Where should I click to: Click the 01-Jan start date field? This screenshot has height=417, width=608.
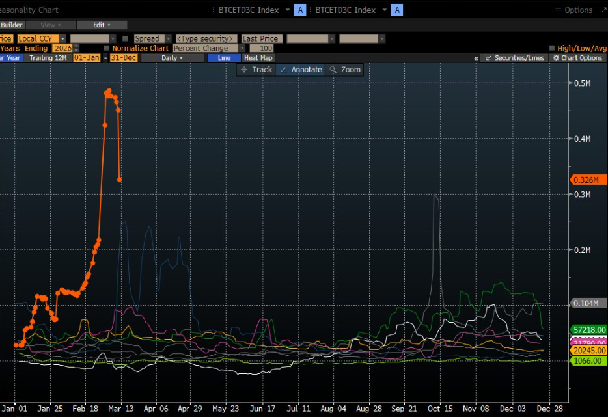87,58
